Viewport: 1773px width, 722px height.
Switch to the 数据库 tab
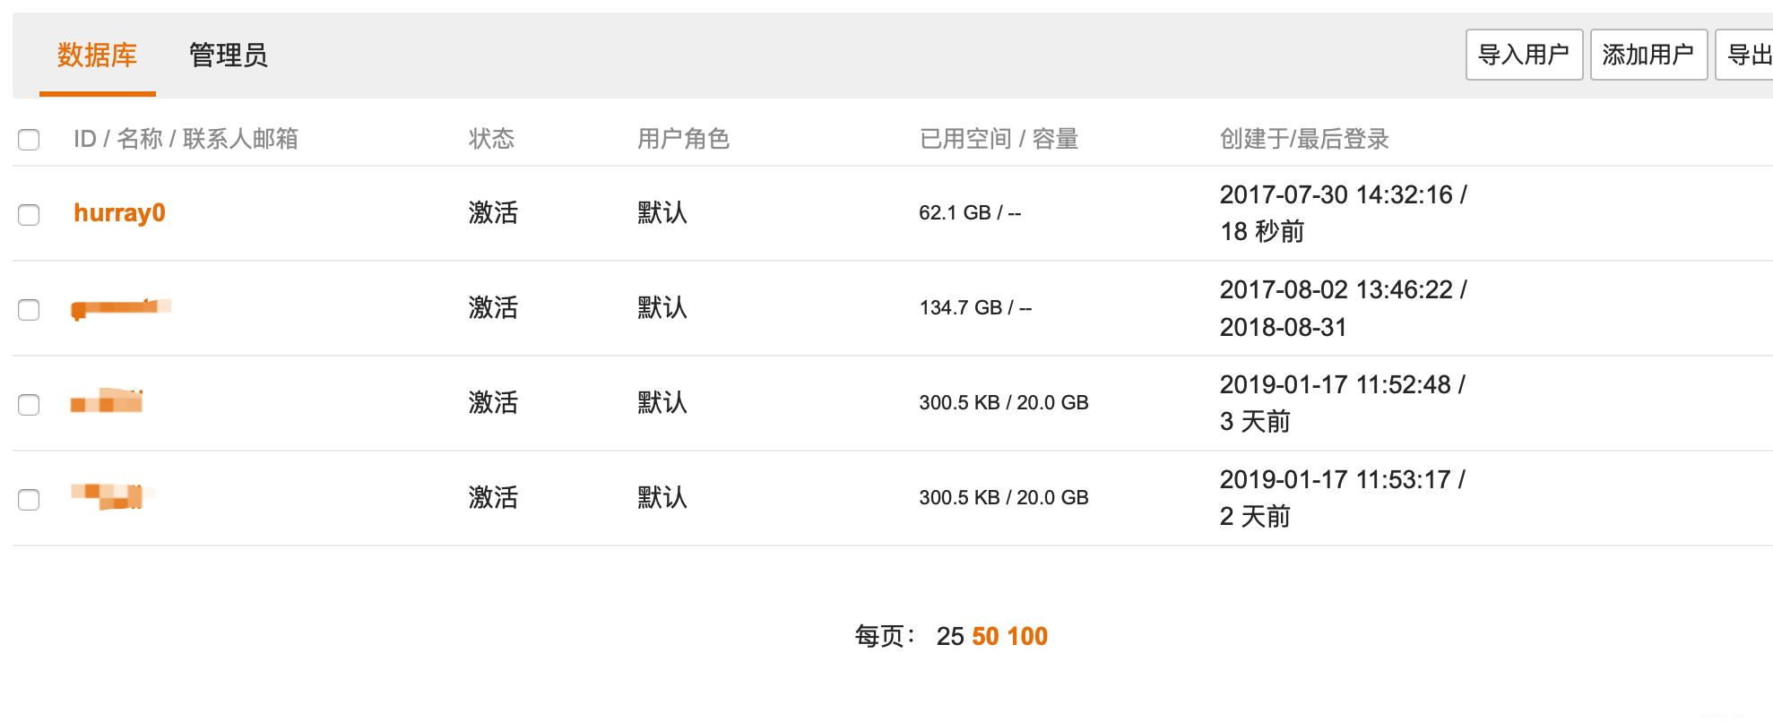[x=97, y=56]
